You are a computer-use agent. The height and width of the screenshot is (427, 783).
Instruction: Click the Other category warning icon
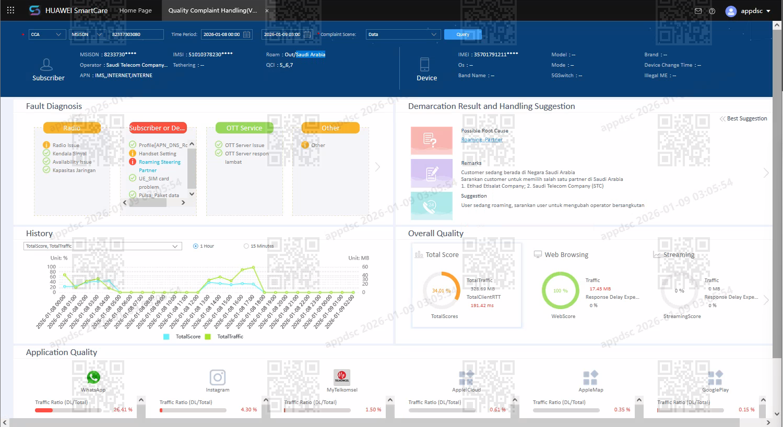(x=305, y=145)
